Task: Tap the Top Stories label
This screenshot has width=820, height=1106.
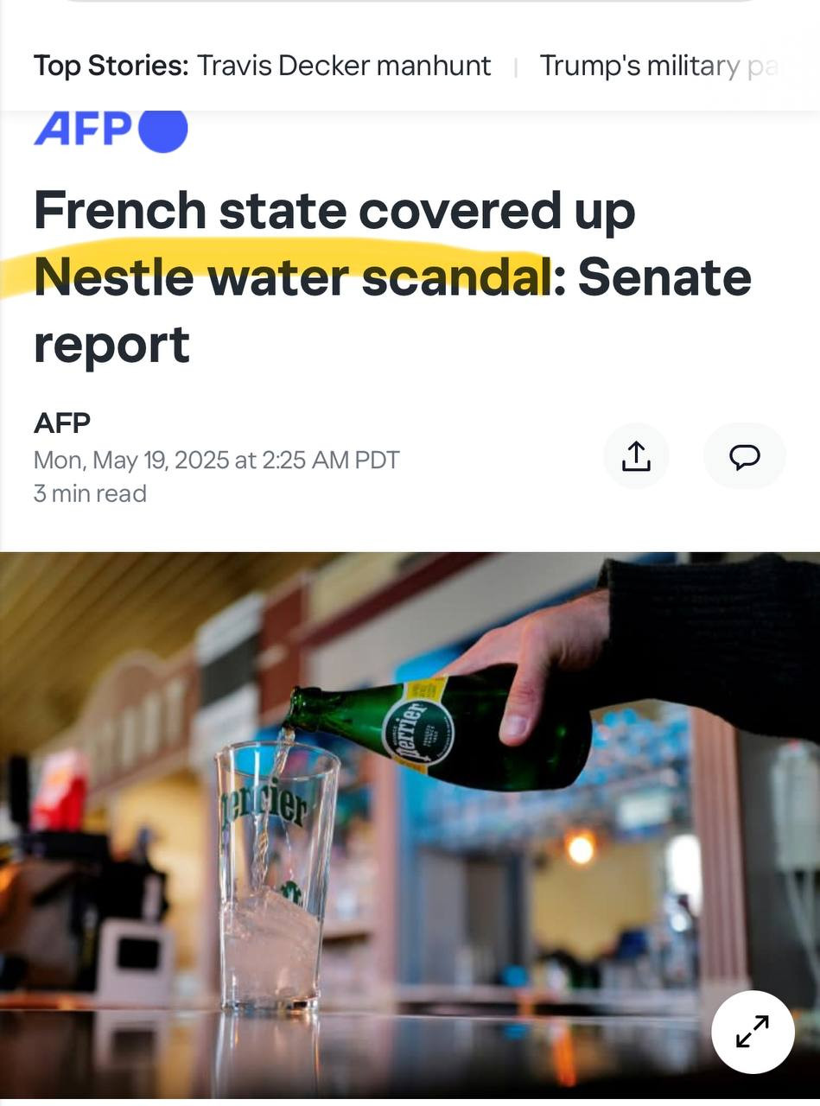Action: click(111, 66)
